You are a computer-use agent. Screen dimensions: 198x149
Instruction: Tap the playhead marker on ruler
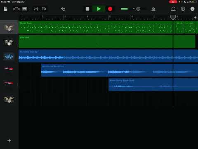click(x=173, y=17)
